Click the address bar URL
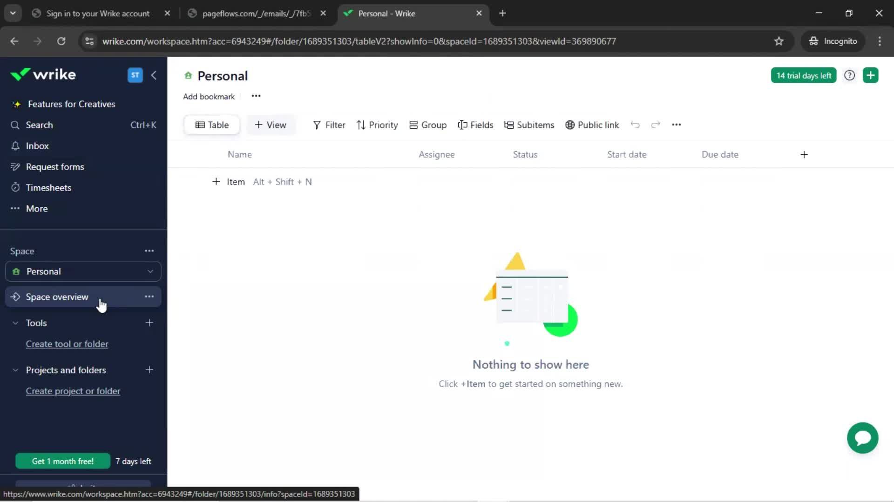 [359, 41]
